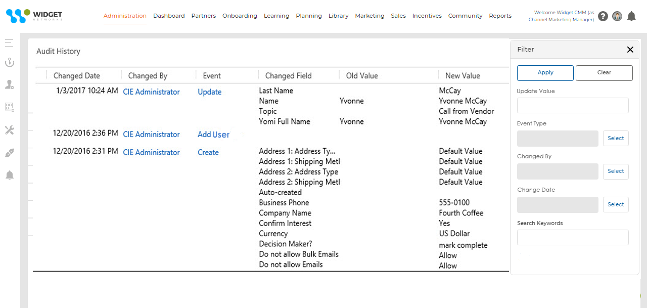Screen dimensions: 647x308
Task: Open the Changed By Select picker
Action: [x=615, y=171]
